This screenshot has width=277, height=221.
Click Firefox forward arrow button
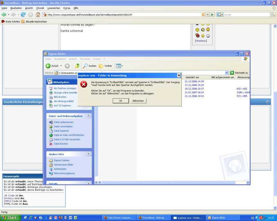14,15
